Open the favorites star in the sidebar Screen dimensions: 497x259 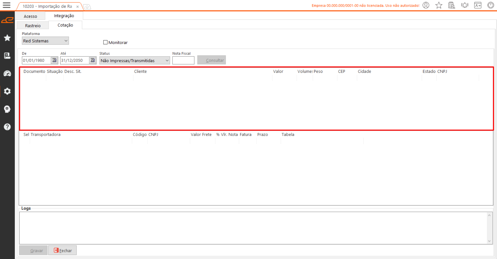click(x=7, y=38)
